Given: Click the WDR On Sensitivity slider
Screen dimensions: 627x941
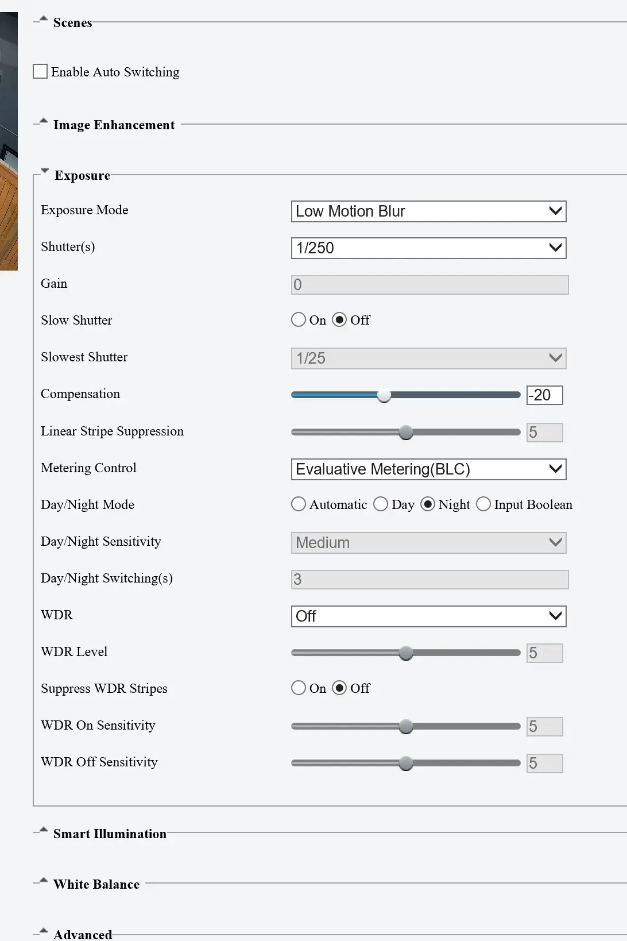Looking at the screenshot, I should [406, 727].
